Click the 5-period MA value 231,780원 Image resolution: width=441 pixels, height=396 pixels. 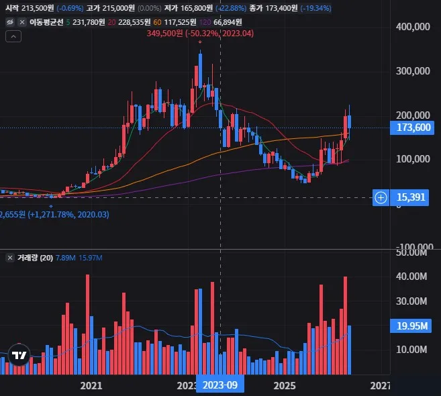89,22
